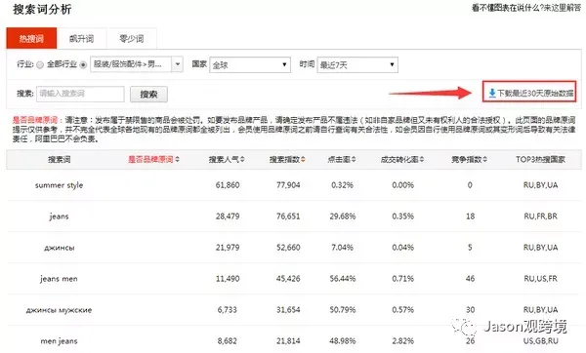Screen dimensions: 586x353
Task: Click the 7.04% click rate cell
Action: (343, 248)
